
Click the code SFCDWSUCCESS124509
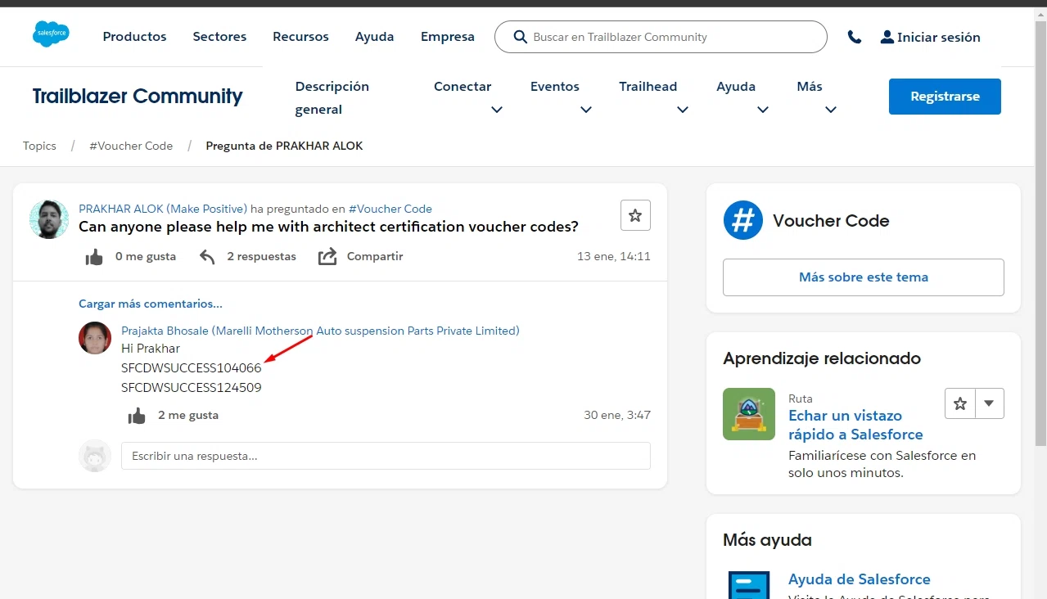[x=192, y=388]
